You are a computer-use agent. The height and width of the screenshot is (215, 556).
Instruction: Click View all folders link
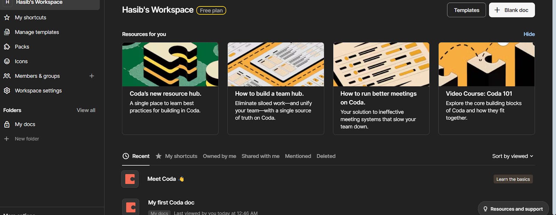tap(86, 110)
